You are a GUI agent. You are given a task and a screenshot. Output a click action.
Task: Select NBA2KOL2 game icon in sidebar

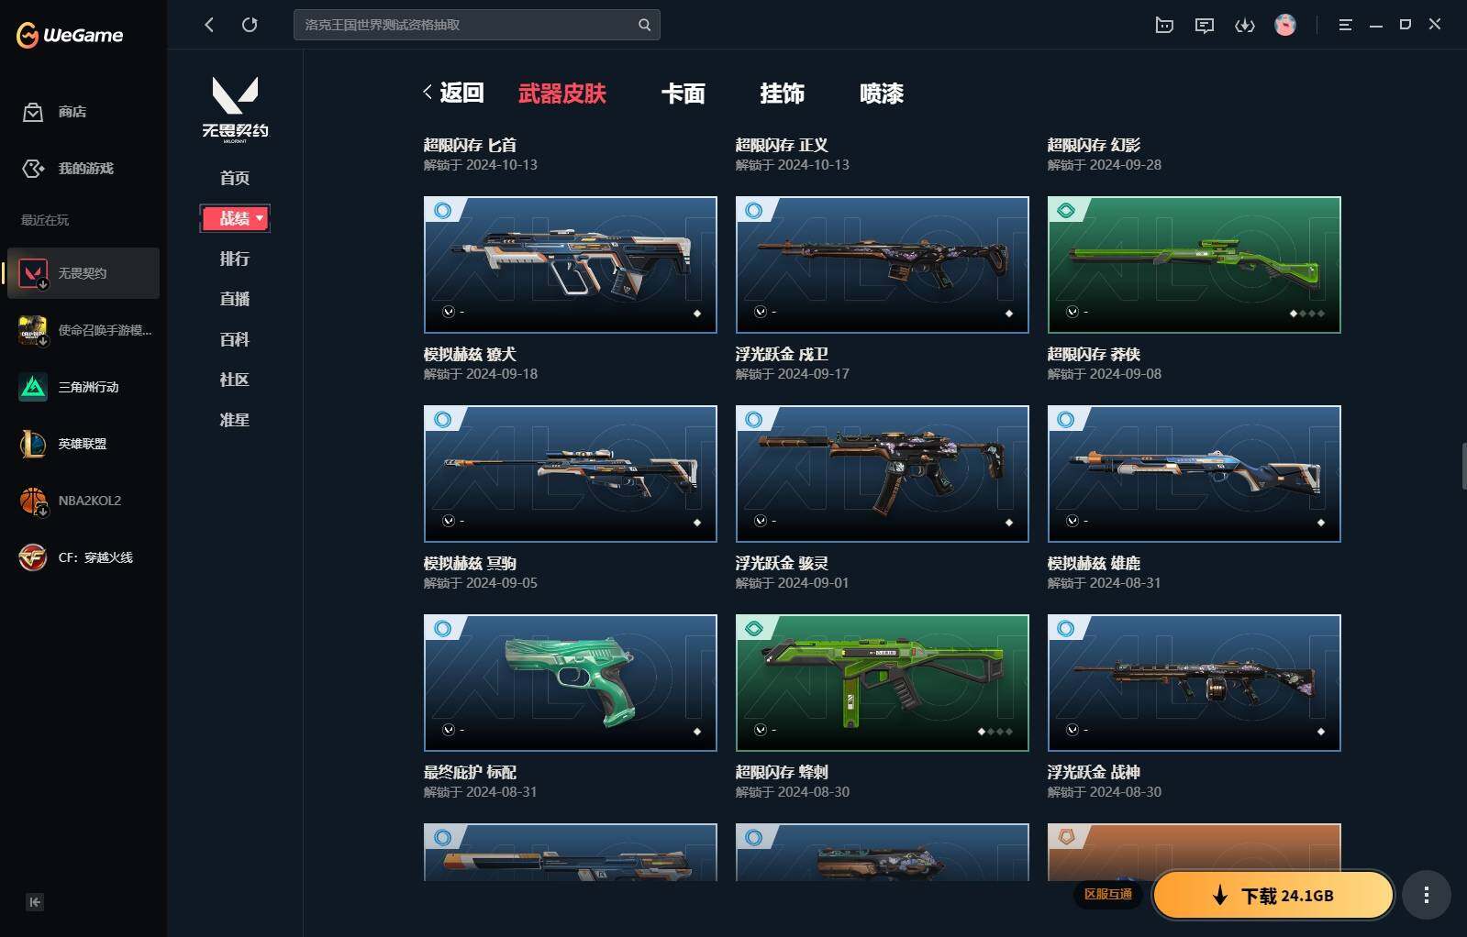(x=33, y=501)
